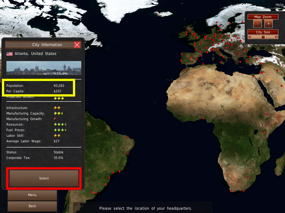Select the lone city dot in inland South Africa
This screenshot has height=213, width=285.
point(248,177)
